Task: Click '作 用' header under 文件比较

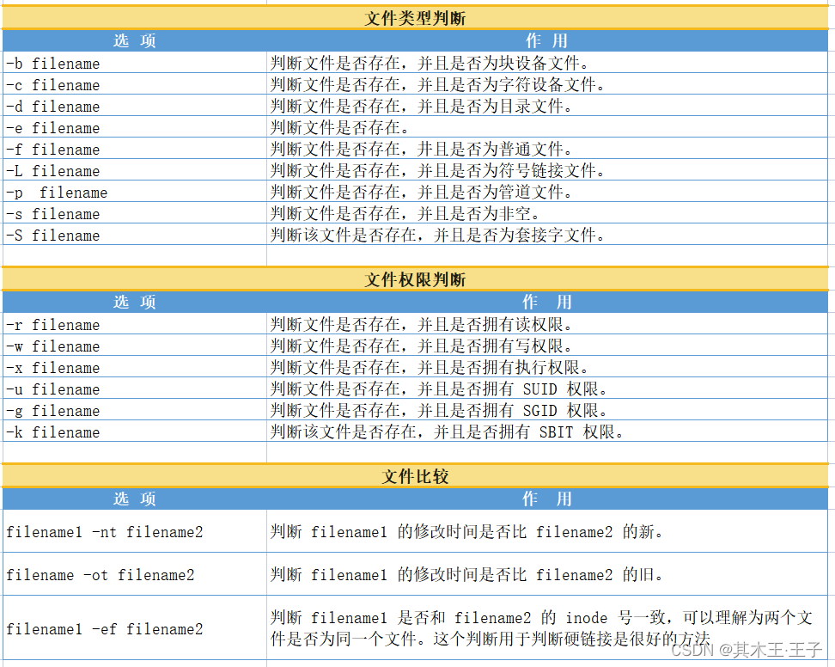Action: click(x=547, y=499)
